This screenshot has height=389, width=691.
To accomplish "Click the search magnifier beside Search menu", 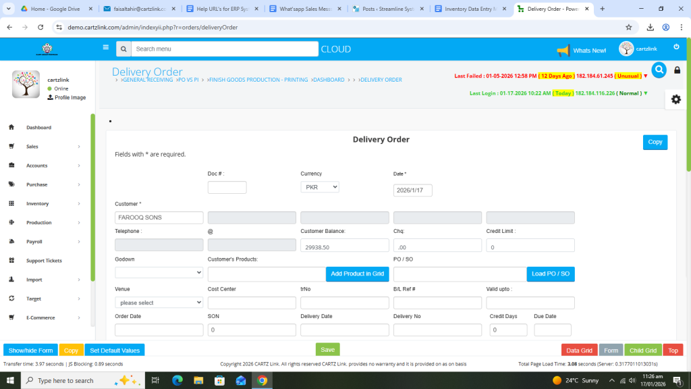I will pyautogui.click(x=123, y=49).
